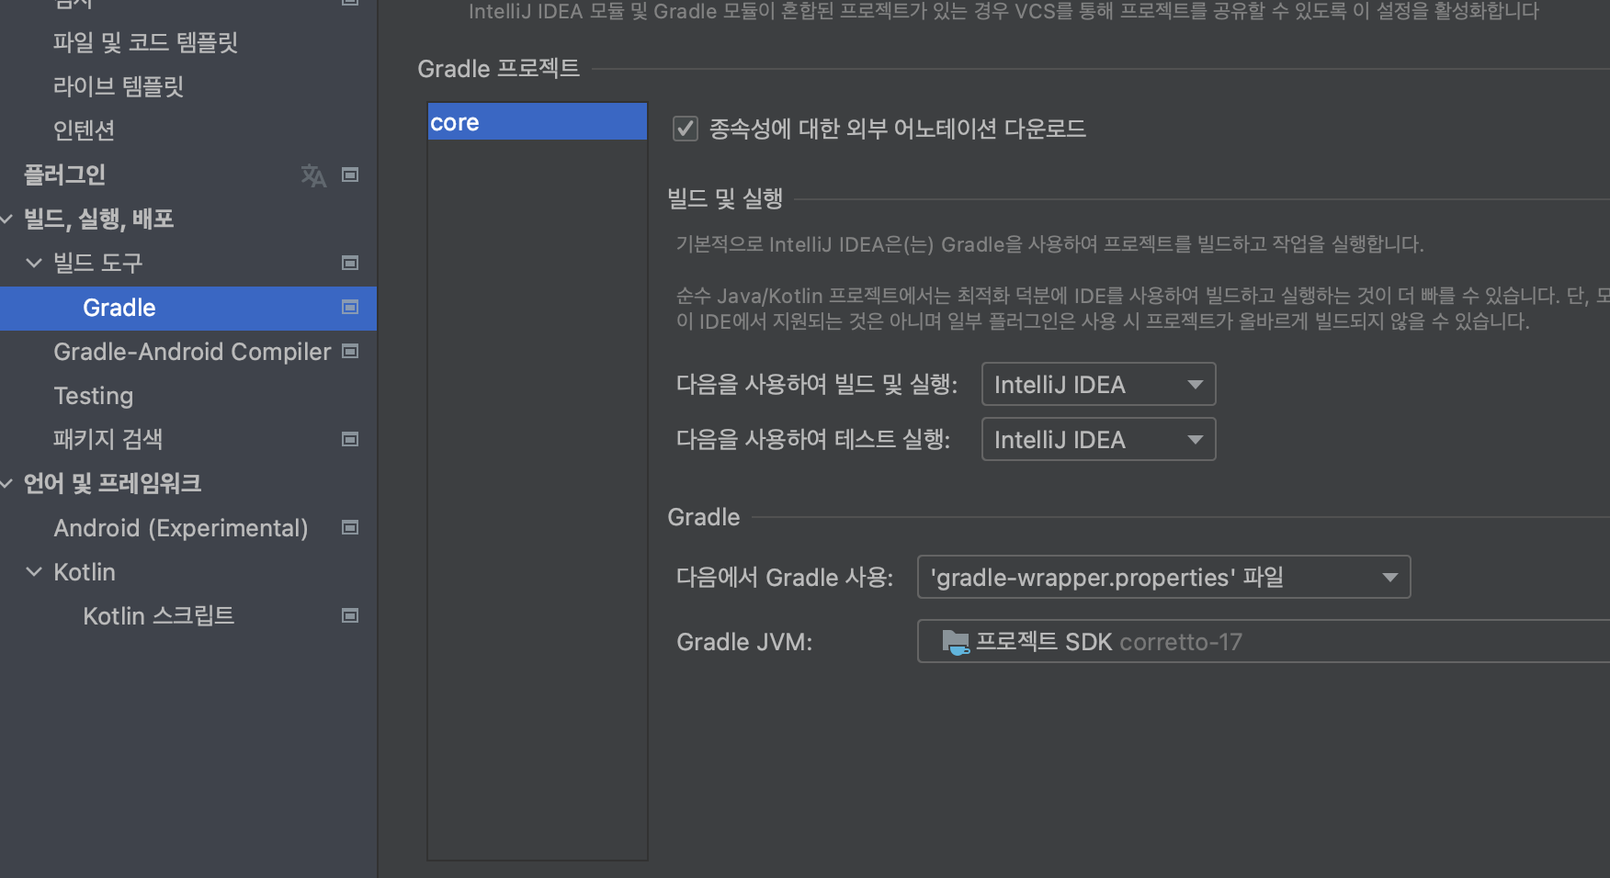Open the 다음에서 Gradle 사용 dropdown

(x=1163, y=577)
